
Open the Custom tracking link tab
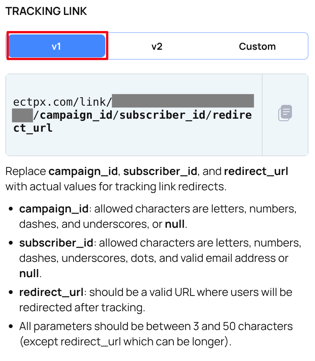(257, 46)
